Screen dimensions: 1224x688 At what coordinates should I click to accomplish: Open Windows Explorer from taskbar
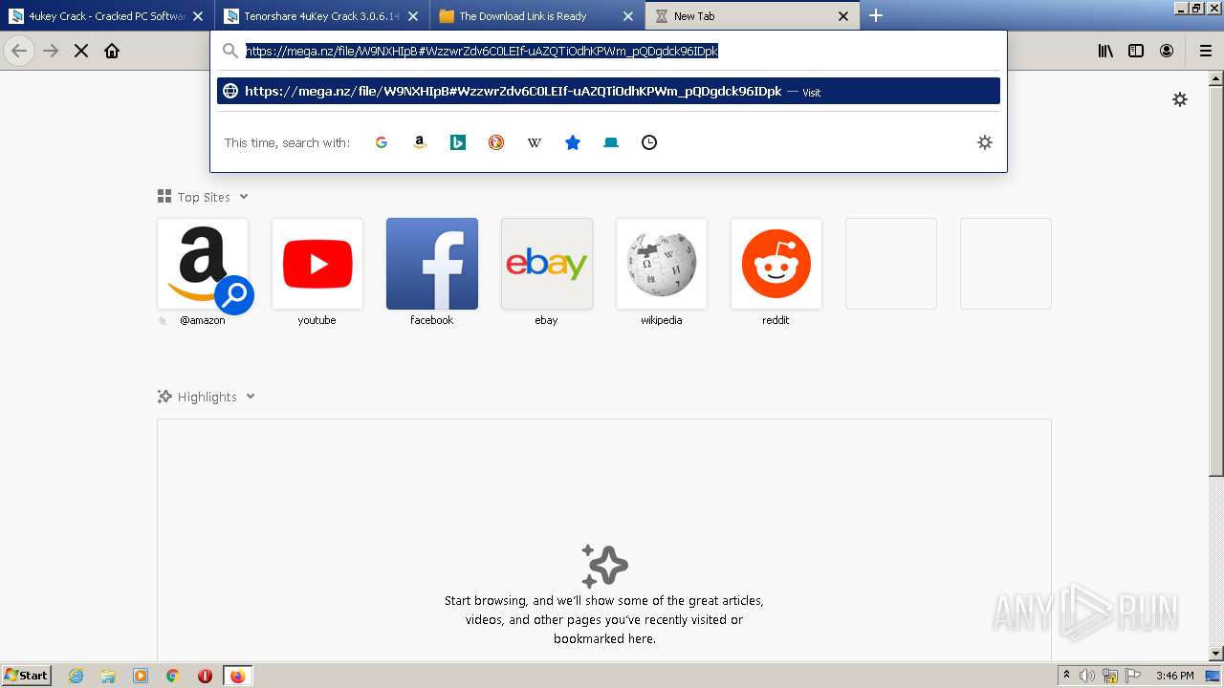108,676
